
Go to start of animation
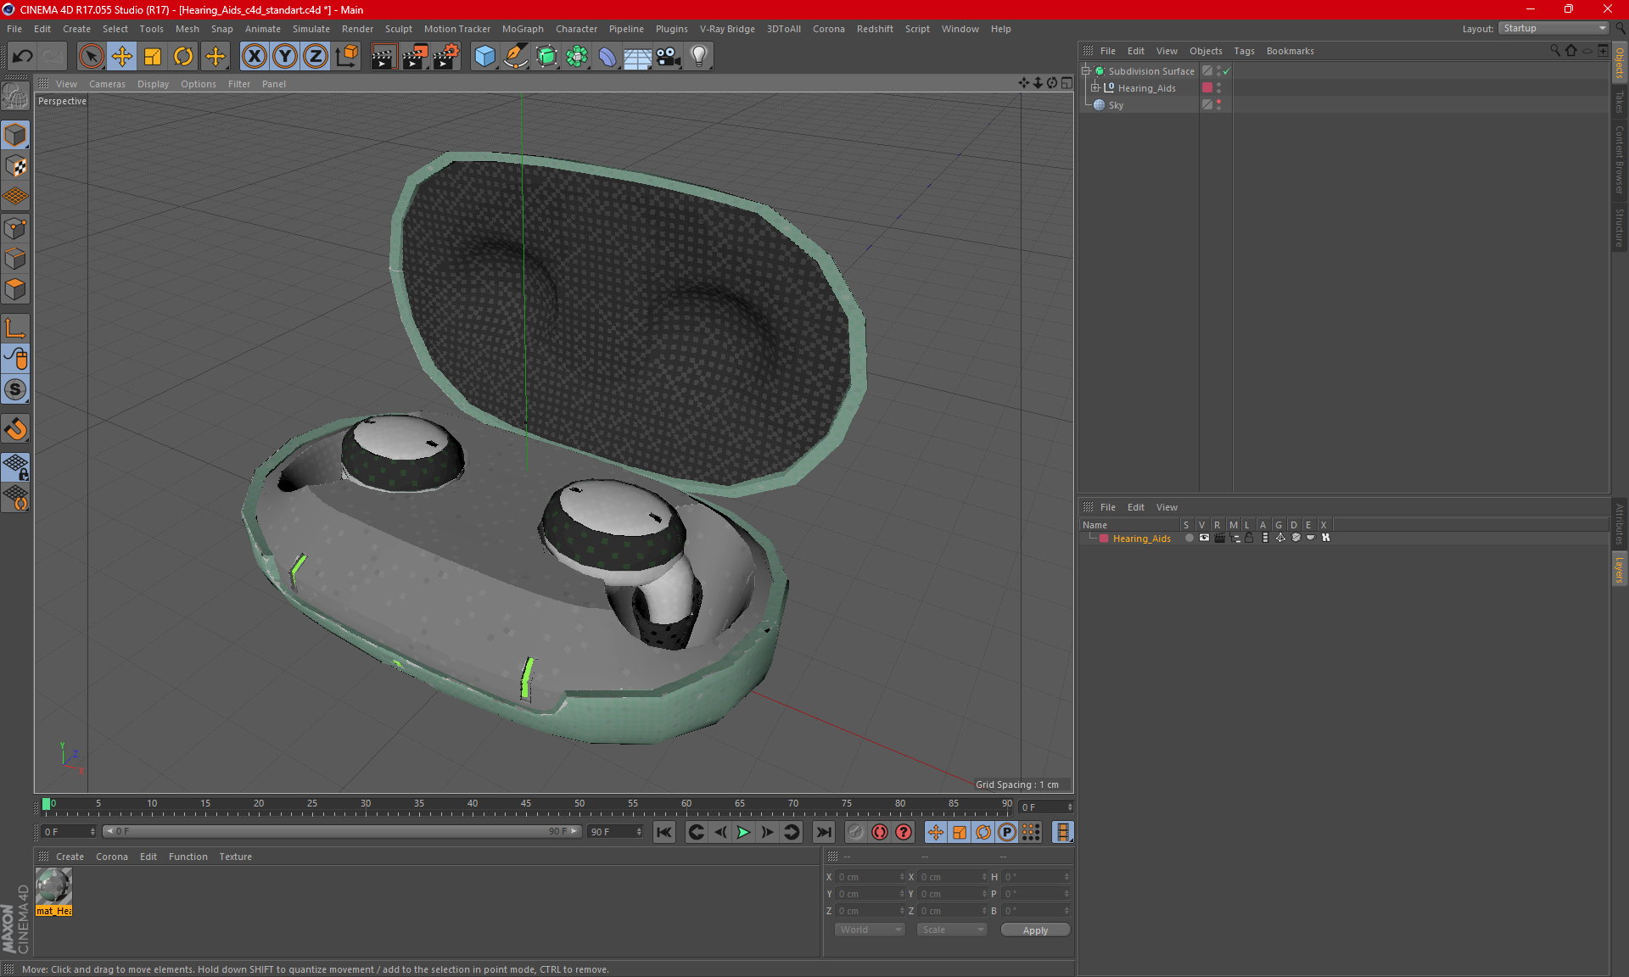pos(664,832)
